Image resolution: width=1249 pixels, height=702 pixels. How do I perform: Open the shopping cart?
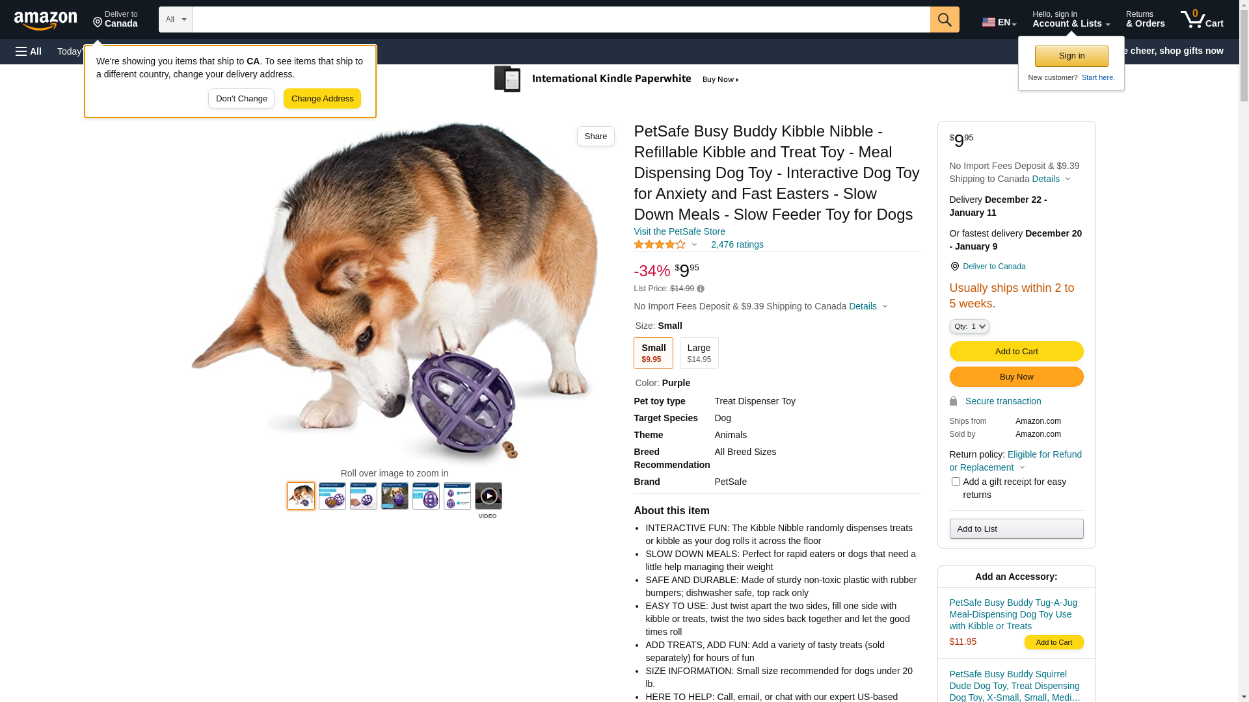pos(1202,19)
